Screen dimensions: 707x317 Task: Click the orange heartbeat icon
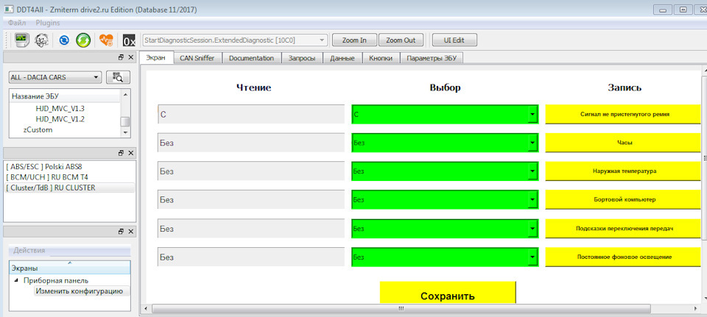(x=106, y=40)
